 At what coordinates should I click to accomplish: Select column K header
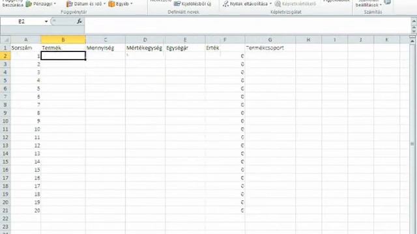pos(386,40)
